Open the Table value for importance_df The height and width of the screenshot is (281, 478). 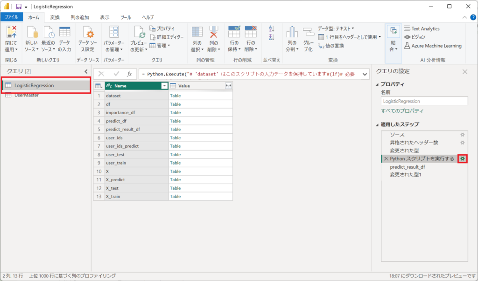176,113
